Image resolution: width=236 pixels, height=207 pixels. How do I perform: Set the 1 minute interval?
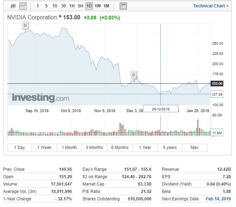pos(38,6)
